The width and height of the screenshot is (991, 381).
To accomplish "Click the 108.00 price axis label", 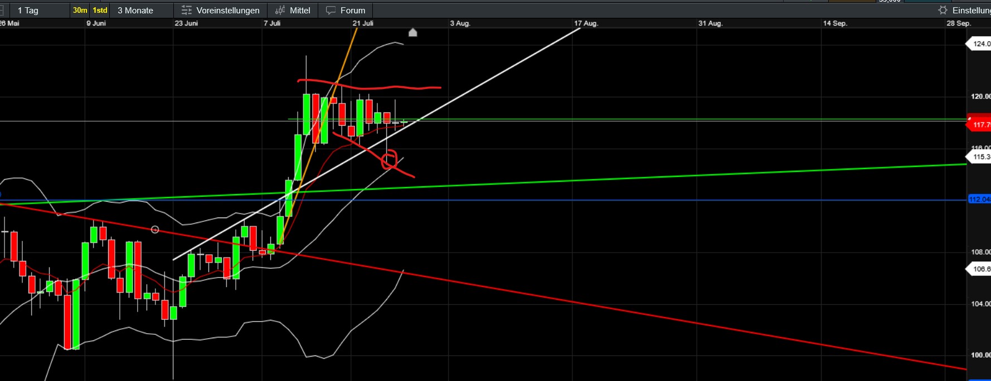I will point(980,252).
